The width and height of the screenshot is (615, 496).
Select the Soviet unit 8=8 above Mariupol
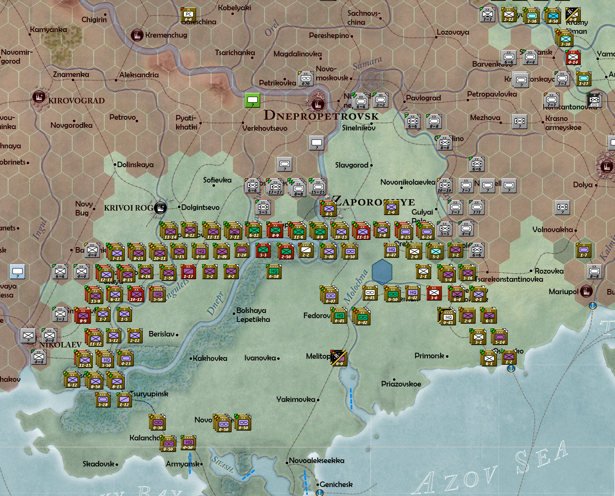pos(594,272)
